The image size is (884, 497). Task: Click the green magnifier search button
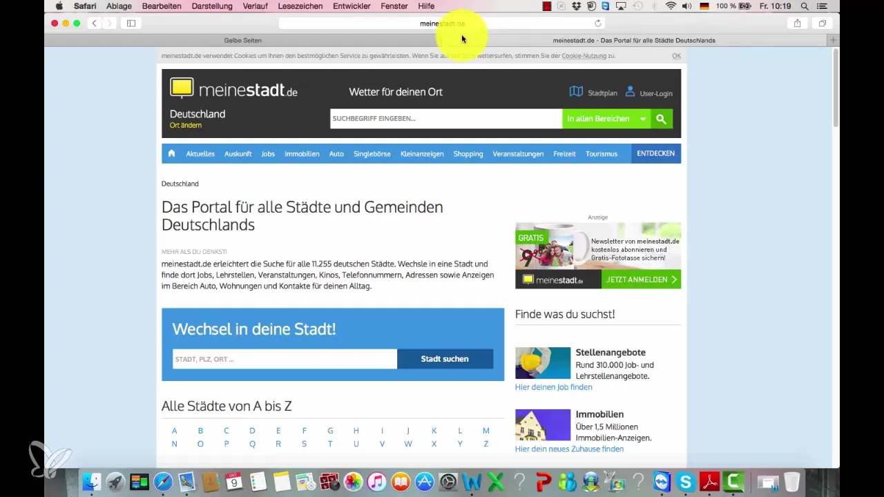click(661, 119)
